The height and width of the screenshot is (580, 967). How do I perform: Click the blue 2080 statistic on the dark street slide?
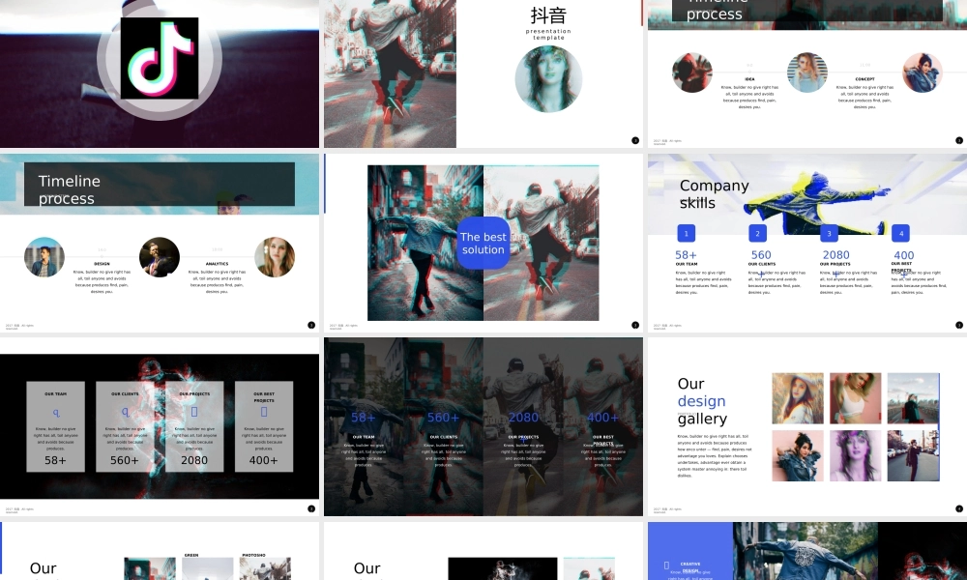pos(523,418)
